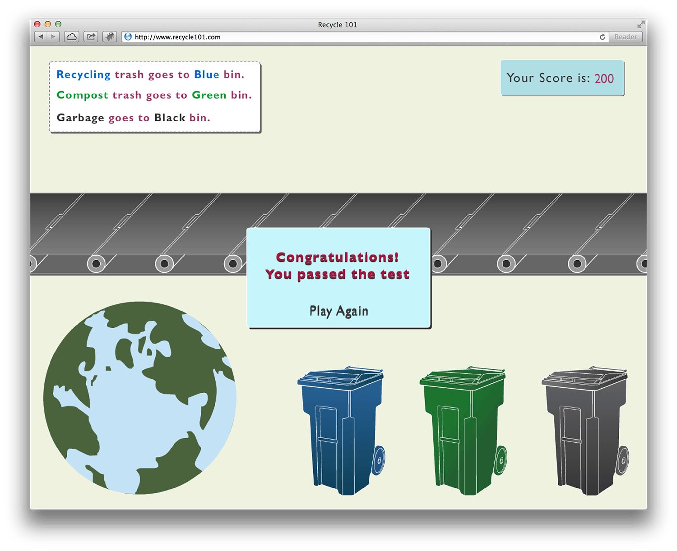Click the 'Congratulations!' heading text

pos(338,257)
